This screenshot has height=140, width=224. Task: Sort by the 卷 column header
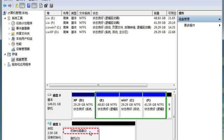54,13
